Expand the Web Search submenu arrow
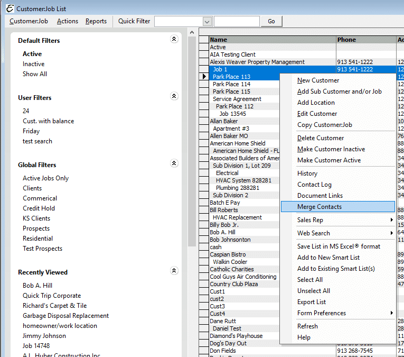Screen dimensions: 404x357 (391, 233)
